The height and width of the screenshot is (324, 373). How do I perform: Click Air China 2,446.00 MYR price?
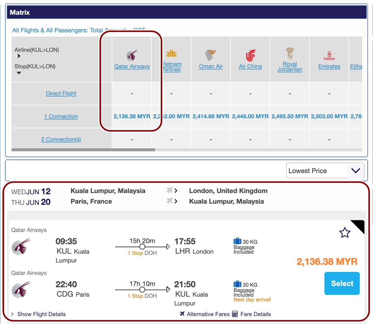click(250, 116)
